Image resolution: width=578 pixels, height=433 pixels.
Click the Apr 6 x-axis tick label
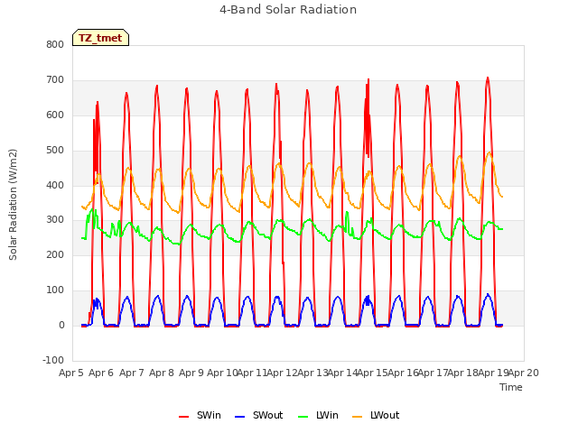101,373
